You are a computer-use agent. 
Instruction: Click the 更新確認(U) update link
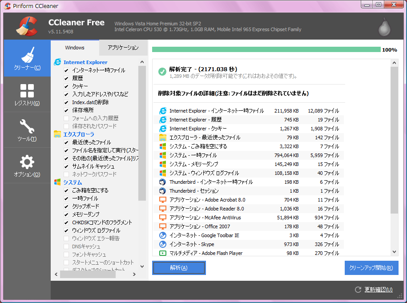coord(379,290)
